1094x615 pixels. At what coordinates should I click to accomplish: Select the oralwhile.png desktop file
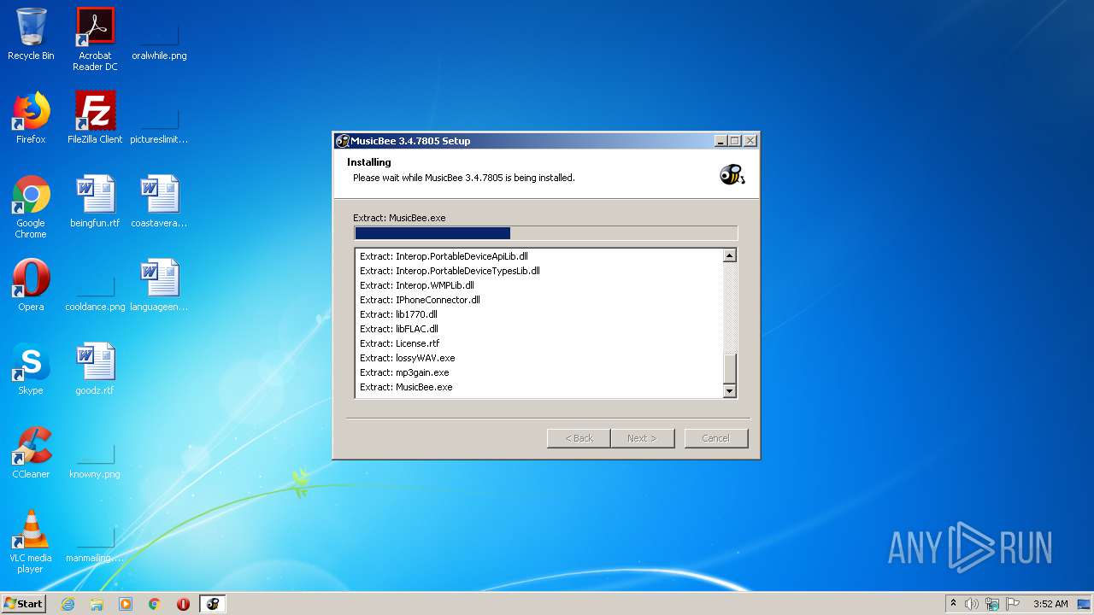pos(159,39)
